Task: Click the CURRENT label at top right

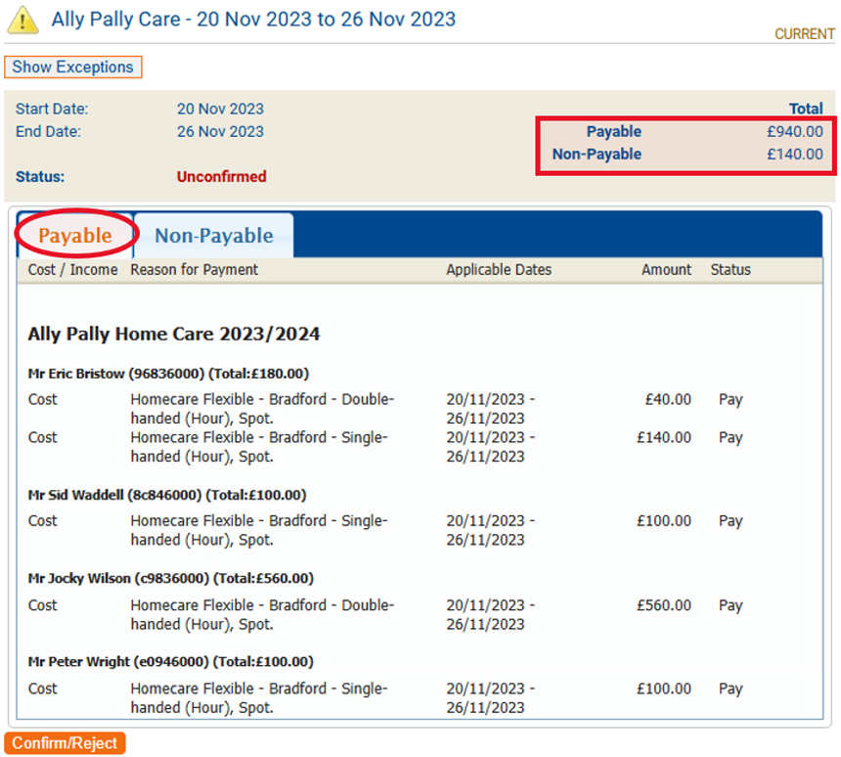Action: (x=805, y=34)
